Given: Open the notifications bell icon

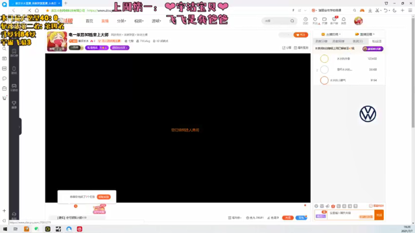Looking at the screenshot, I should tap(344, 20).
